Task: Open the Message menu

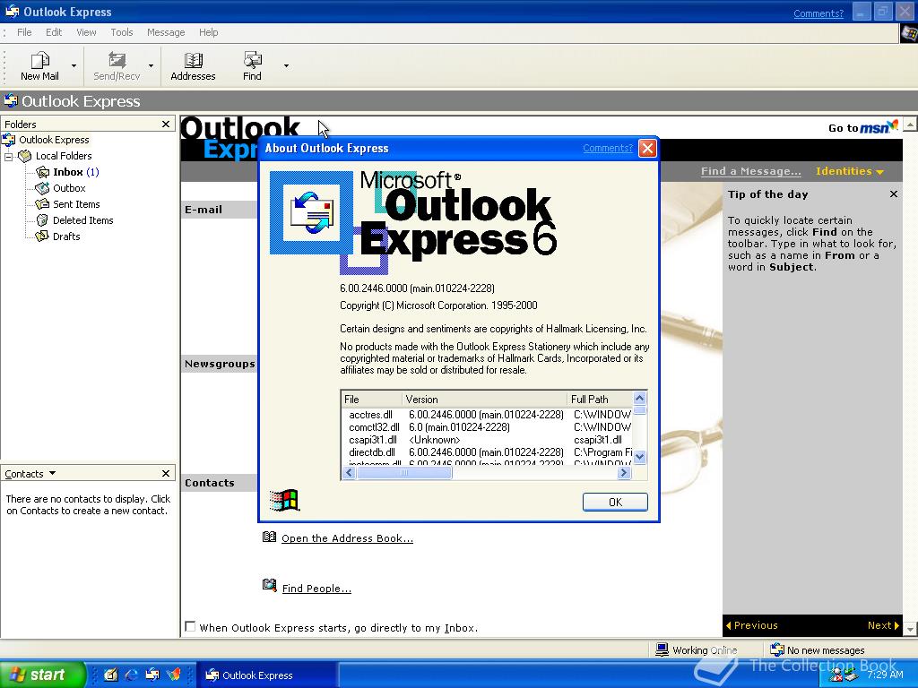Action: (x=166, y=32)
